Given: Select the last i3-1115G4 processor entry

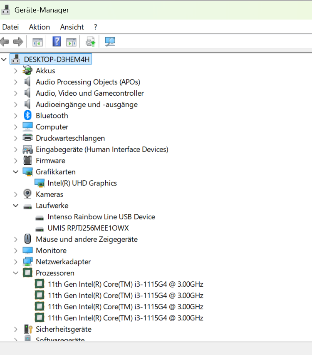Looking at the screenshot, I should [126, 318].
